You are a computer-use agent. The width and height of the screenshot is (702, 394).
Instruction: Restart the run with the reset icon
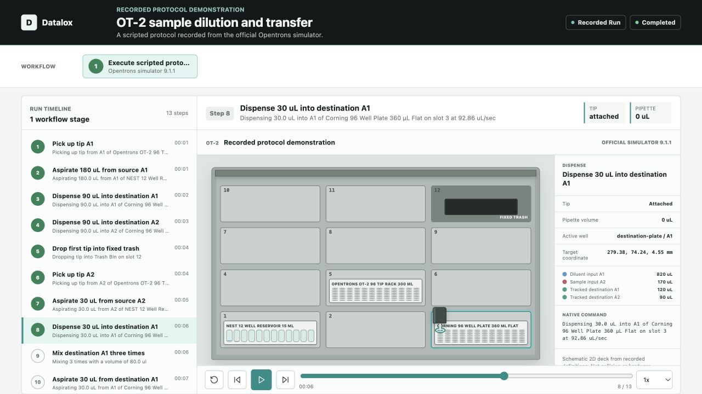[x=214, y=380]
